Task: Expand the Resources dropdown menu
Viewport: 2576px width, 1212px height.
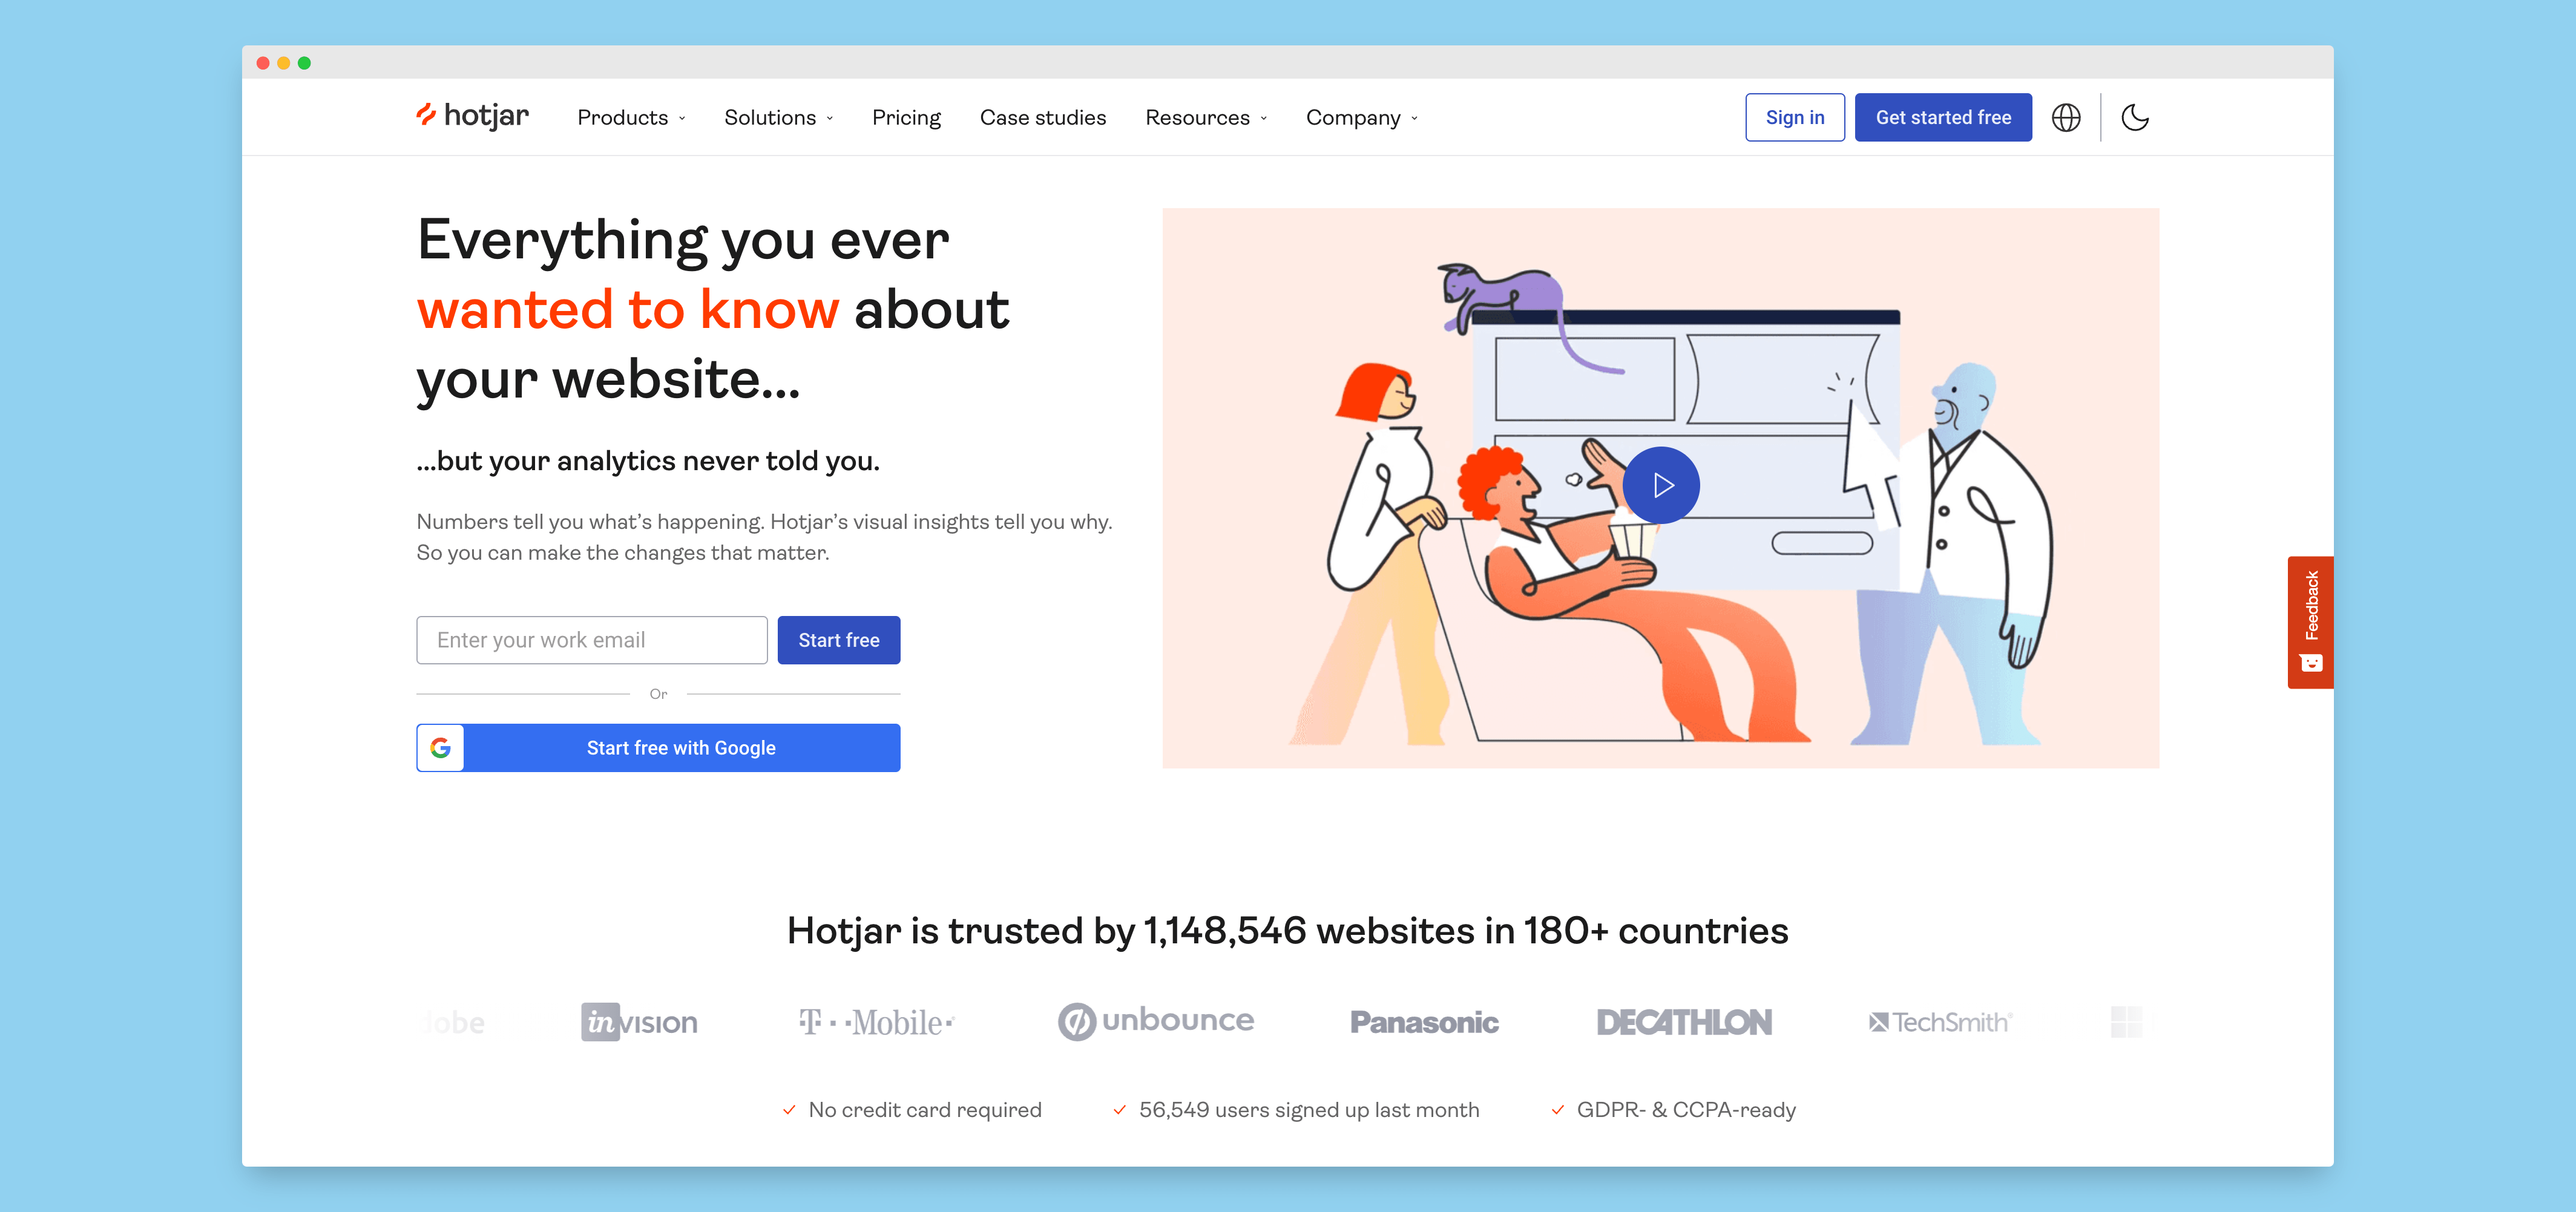Action: tap(1206, 118)
